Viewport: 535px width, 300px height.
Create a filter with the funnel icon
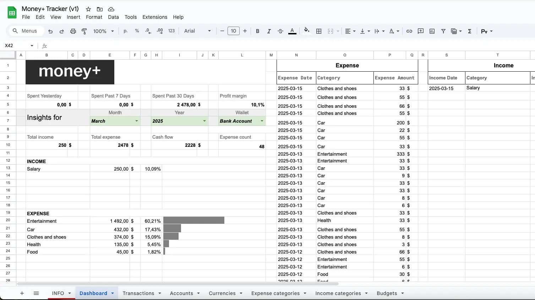click(x=443, y=31)
